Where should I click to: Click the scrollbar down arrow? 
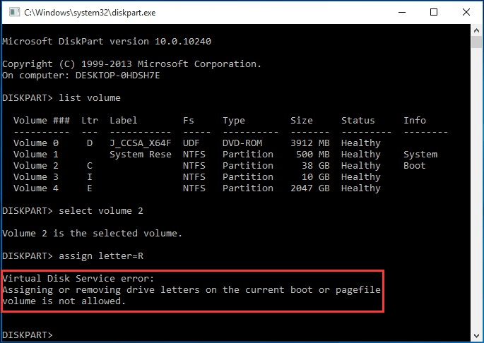pyautogui.click(x=476, y=336)
